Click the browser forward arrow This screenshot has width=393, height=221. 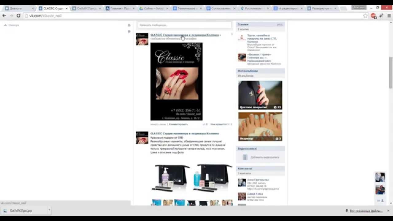(11, 16)
